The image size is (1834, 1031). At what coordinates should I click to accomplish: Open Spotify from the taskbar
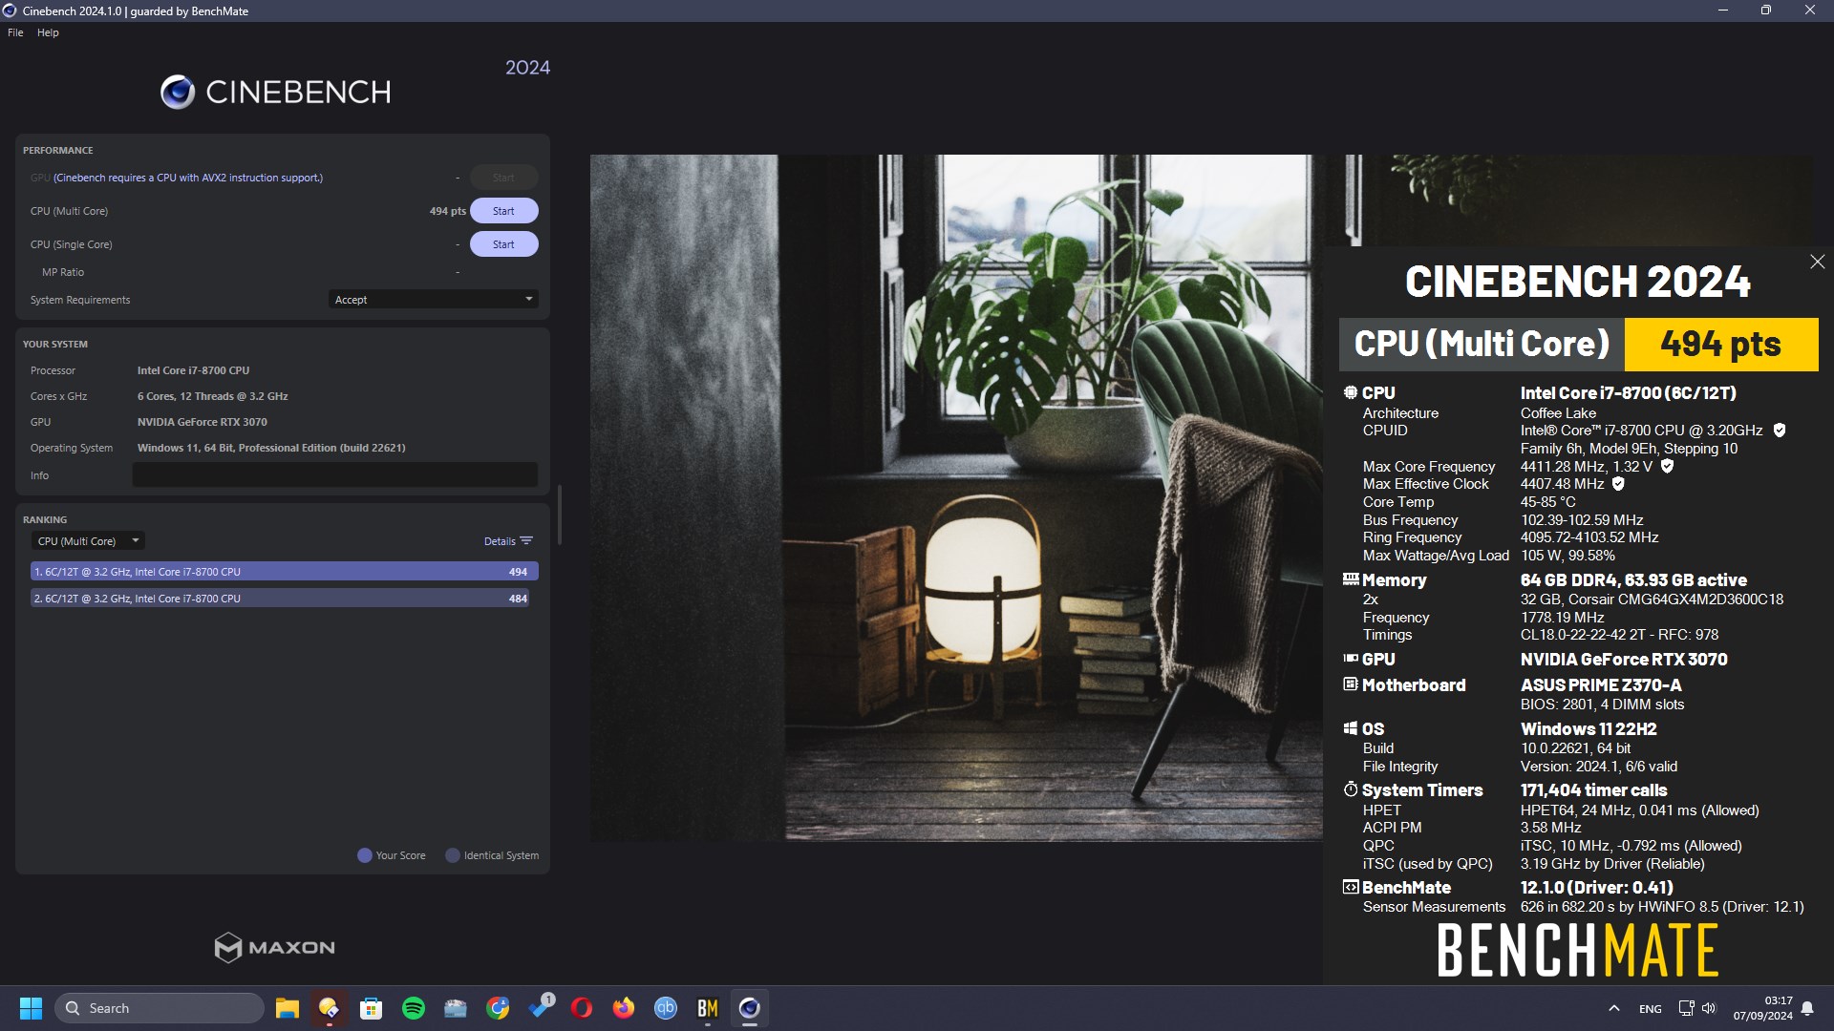(413, 1008)
